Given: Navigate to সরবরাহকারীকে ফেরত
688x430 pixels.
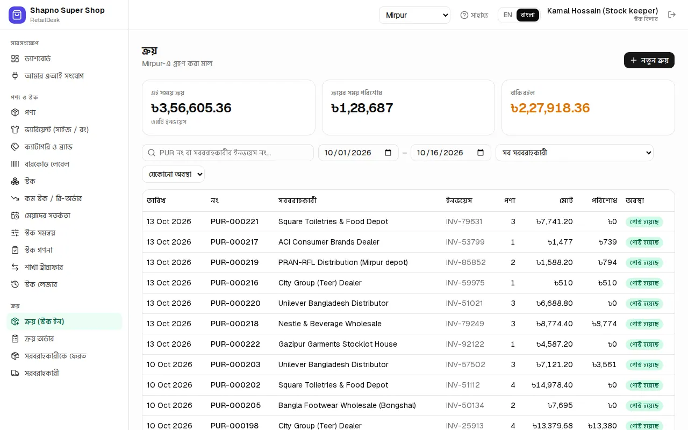Looking at the screenshot, I should pos(64,356).
